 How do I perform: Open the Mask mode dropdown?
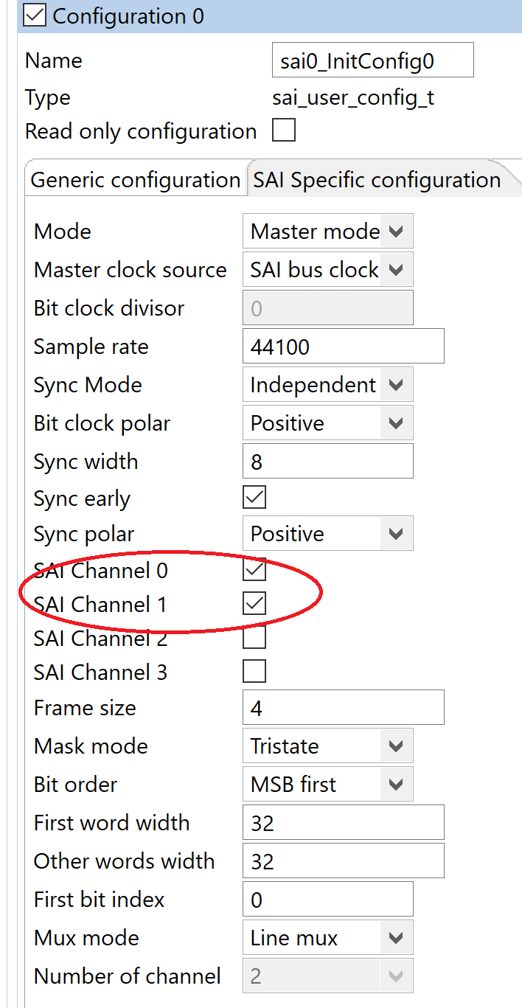click(x=395, y=746)
